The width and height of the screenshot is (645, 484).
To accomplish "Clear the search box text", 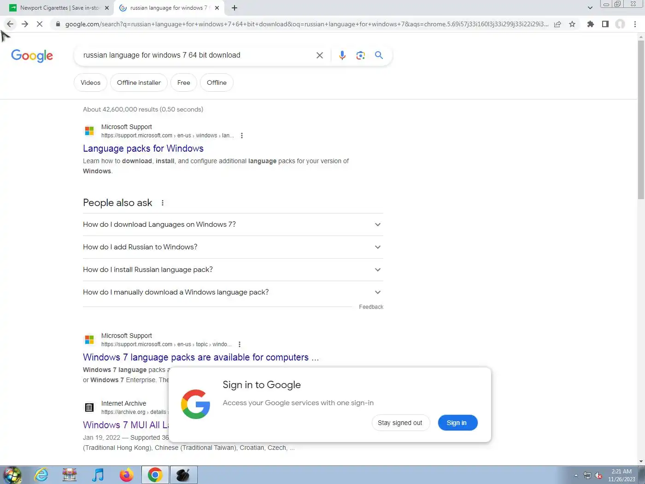I will click(320, 55).
